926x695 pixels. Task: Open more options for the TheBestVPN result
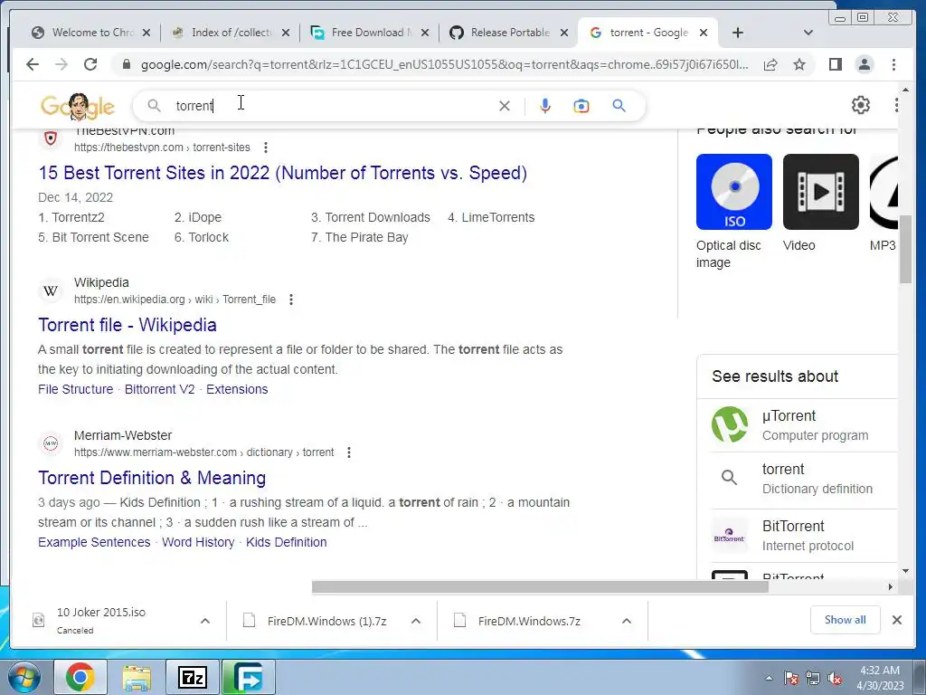click(x=266, y=148)
